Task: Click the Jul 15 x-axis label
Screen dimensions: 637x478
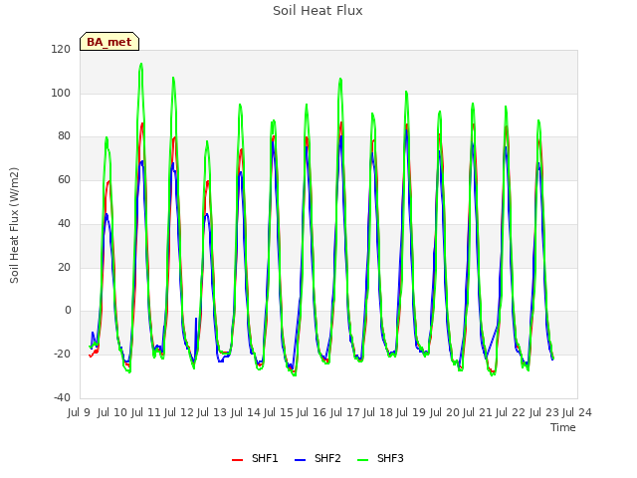Action: point(278,412)
